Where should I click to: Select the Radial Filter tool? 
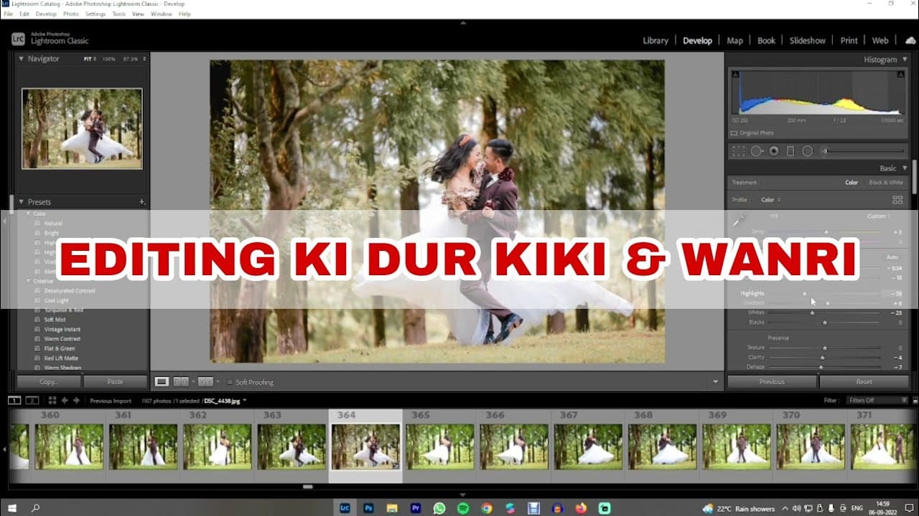(x=808, y=151)
